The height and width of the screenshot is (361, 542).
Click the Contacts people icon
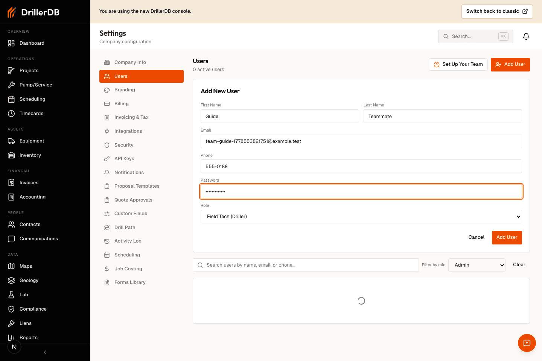click(11, 224)
